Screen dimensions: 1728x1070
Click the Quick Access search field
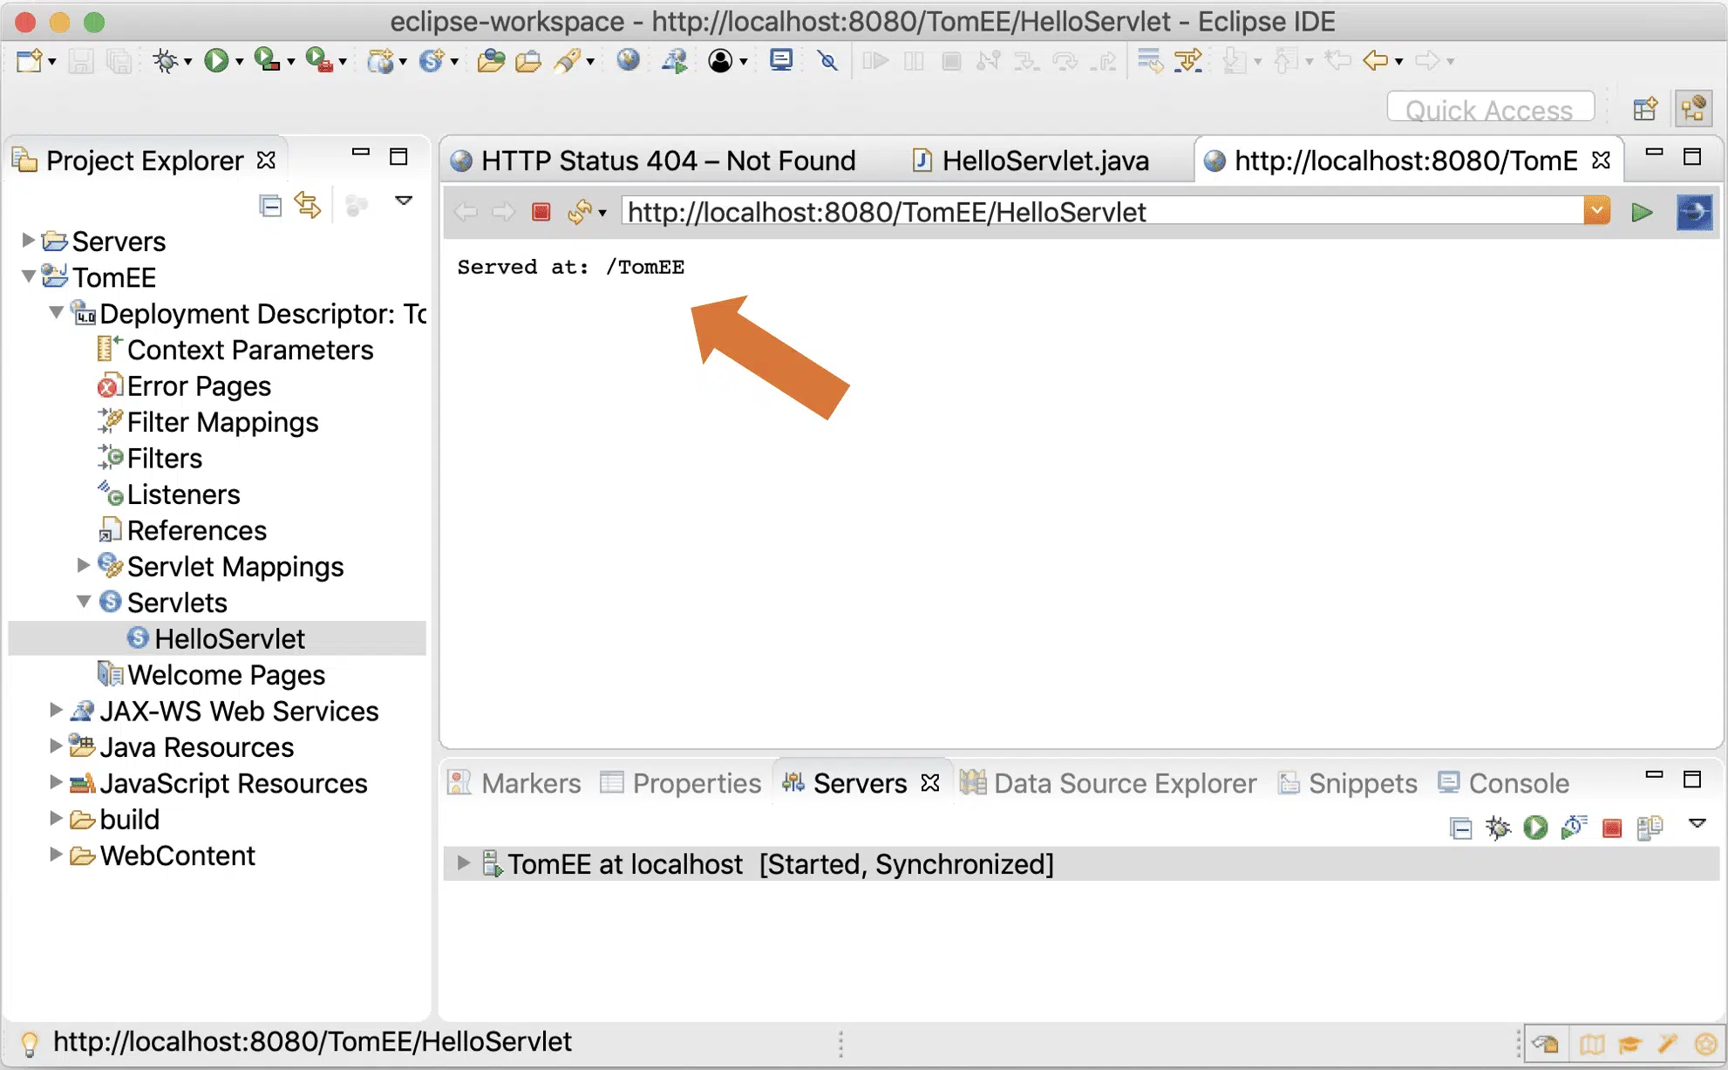(x=1489, y=109)
